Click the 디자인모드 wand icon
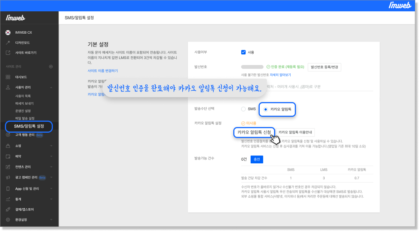This screenshot has height=231, width=419. [x=8, y=43]
